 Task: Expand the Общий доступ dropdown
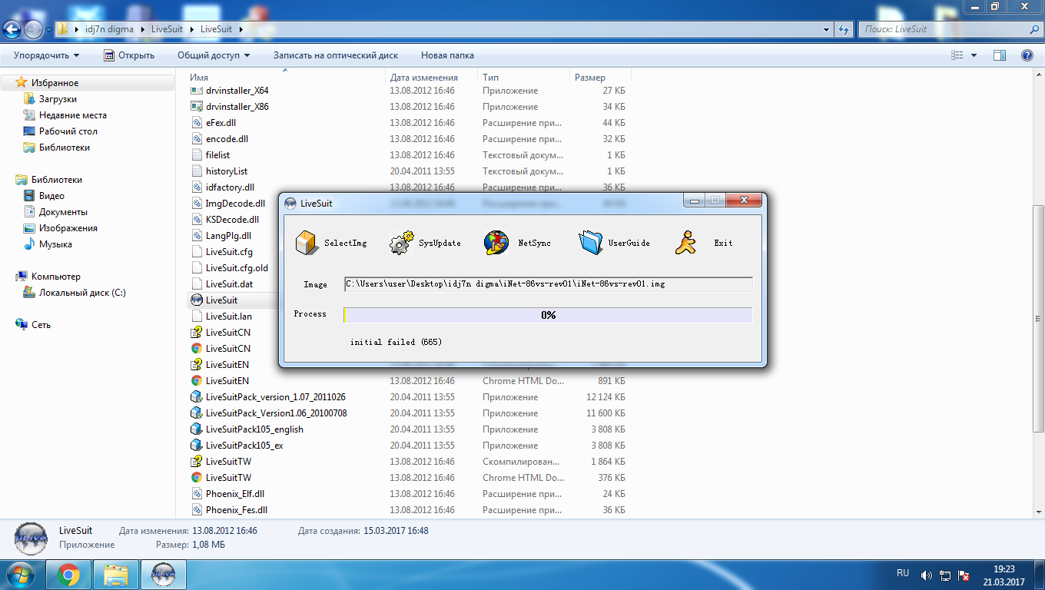[213, 55]
